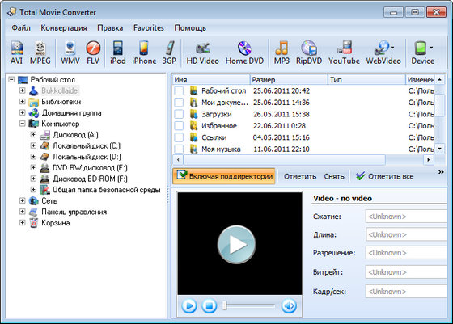Check the Избранное folder checkbox
The image size is (453, 324).
coord(179,125)
